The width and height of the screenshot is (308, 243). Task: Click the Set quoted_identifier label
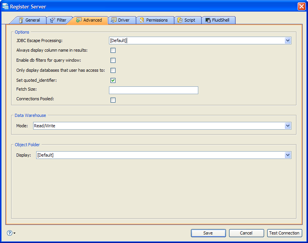(37, 80)
